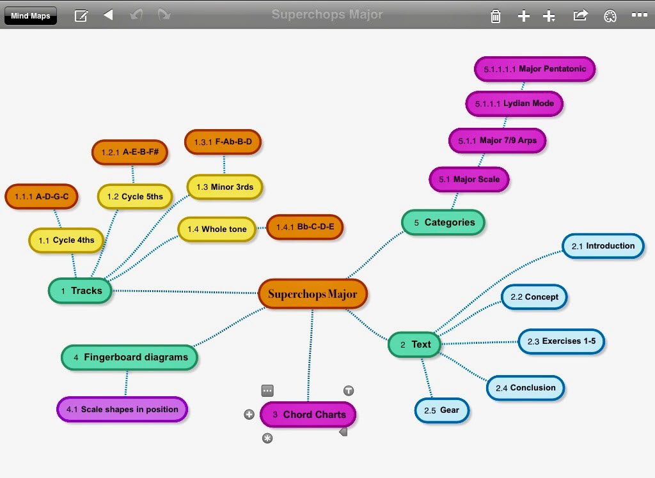Tap the back navigation arrow

pos(107,15)
